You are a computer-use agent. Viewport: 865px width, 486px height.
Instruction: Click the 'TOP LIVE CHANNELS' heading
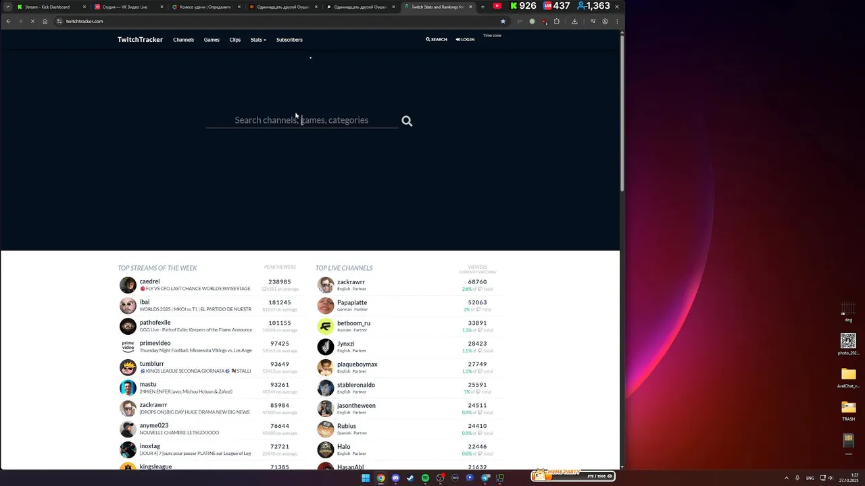[x=344, y=268]
